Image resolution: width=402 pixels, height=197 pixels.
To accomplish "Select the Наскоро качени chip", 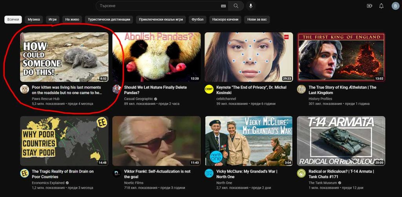I will [x=225, y=19].
